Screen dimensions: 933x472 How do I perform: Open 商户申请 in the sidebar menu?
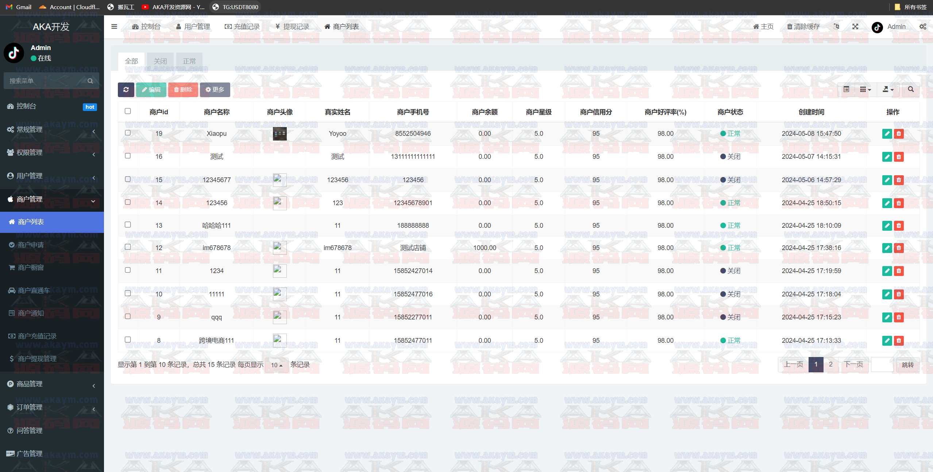tap(31, 245)
